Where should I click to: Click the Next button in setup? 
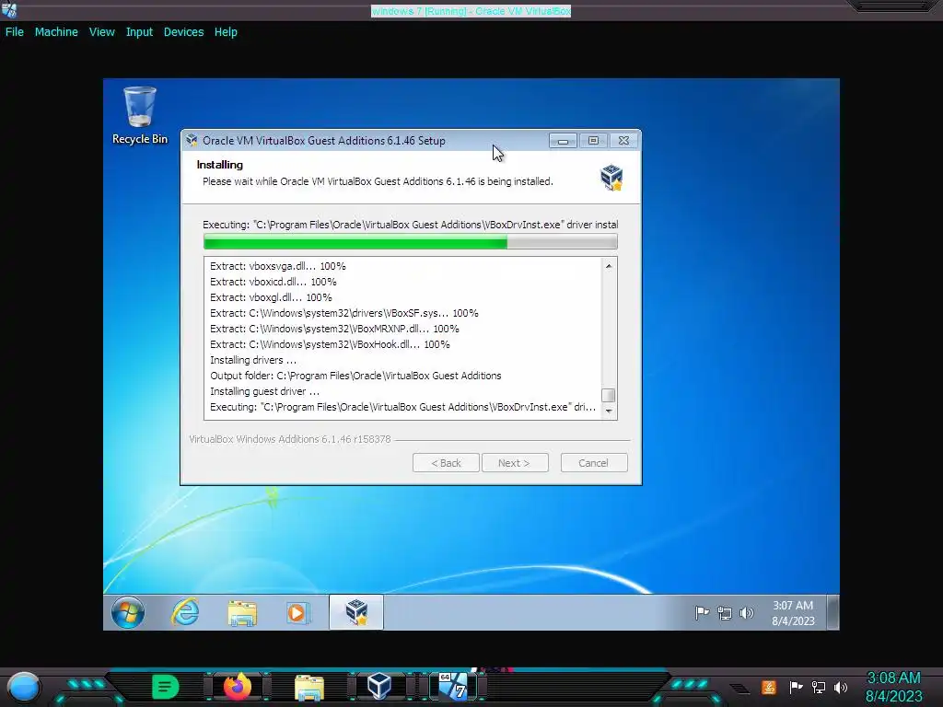point(515,463)
